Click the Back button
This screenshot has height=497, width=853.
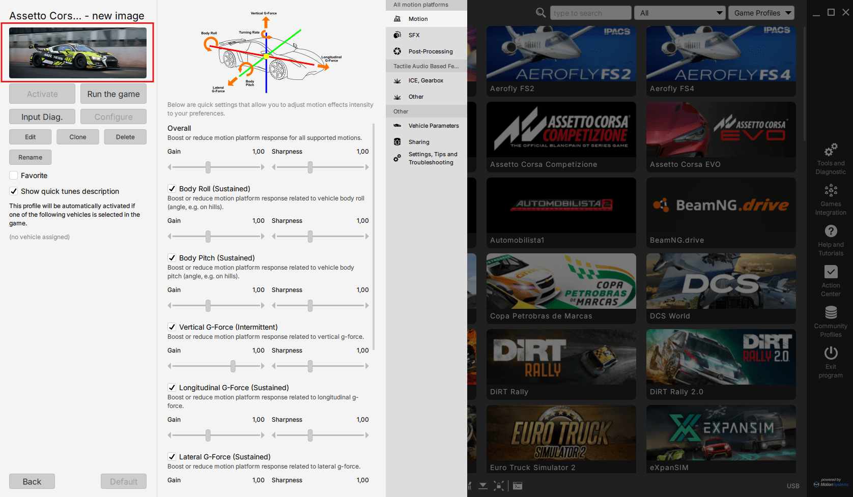point(32,482)
